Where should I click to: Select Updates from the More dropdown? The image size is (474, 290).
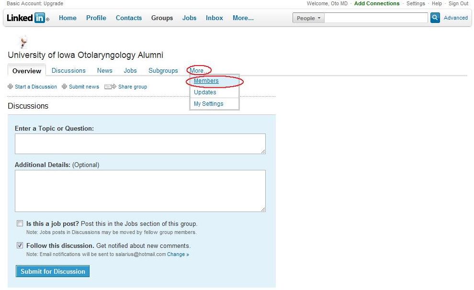coord(205,92)
